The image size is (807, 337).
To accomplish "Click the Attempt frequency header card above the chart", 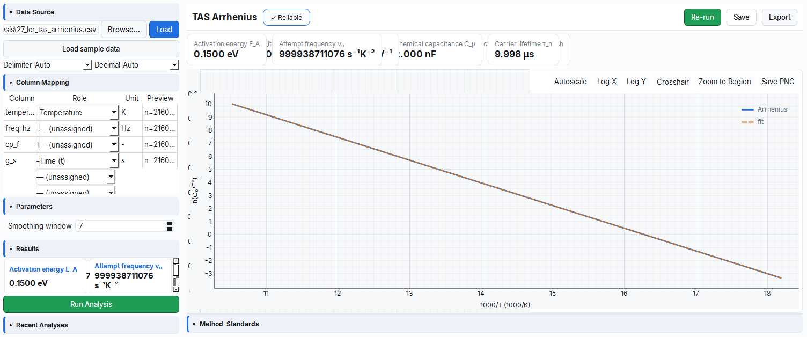I will (x=327, y=50).
